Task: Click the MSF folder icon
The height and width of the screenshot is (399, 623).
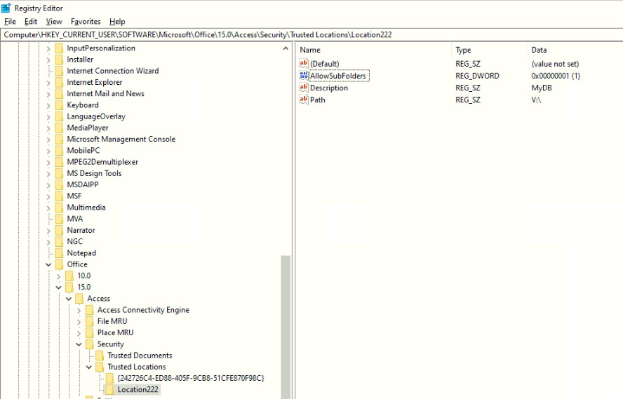Action: click(59, 196)
